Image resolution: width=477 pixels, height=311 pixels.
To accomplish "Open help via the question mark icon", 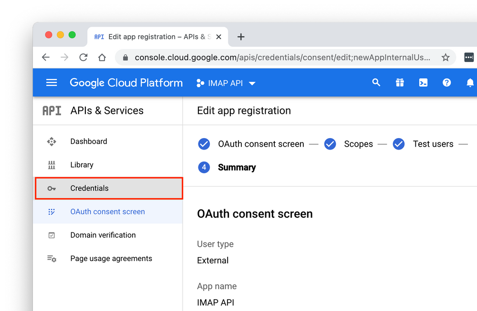I will point(446,82).
